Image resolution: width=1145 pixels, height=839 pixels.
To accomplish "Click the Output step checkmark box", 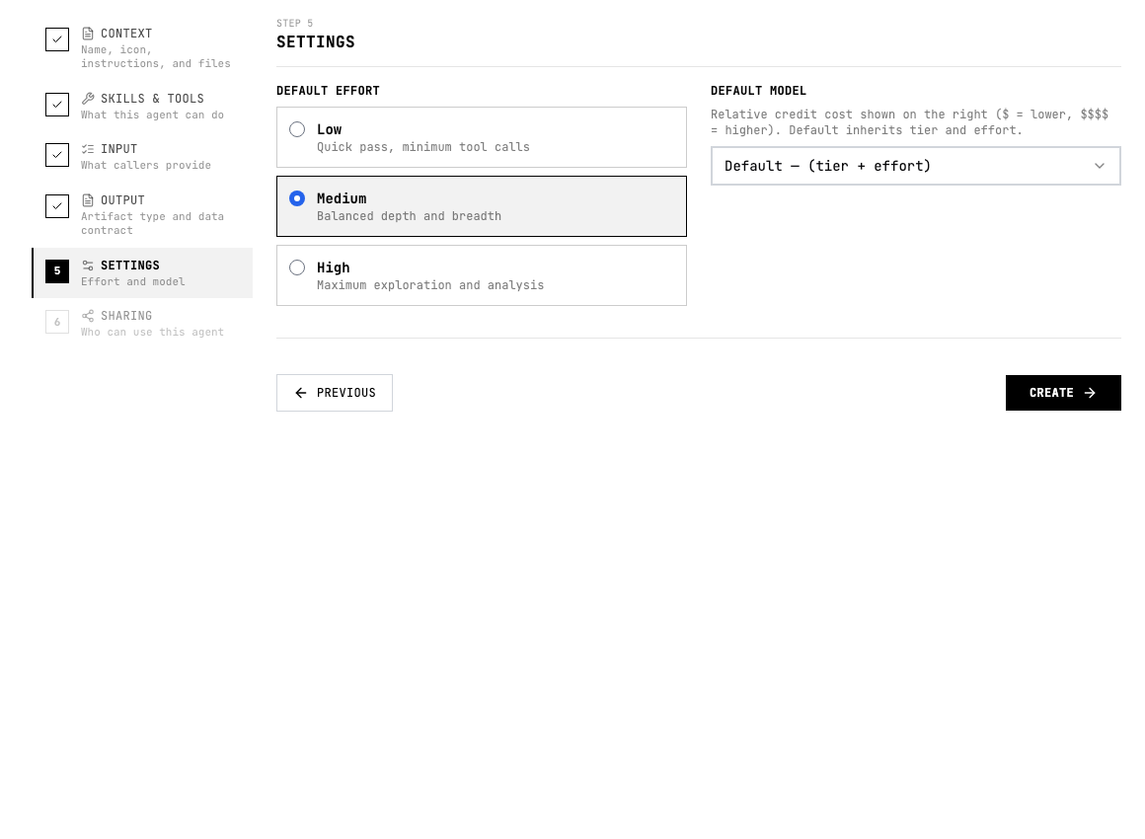I will pos(57,206).
